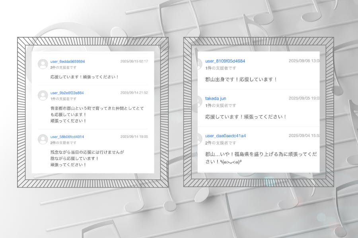Click the 2025/09/06 timestamp on the right panel
Image resolution: width=358 pixels, height=238 pixels.
pos(304,61)
